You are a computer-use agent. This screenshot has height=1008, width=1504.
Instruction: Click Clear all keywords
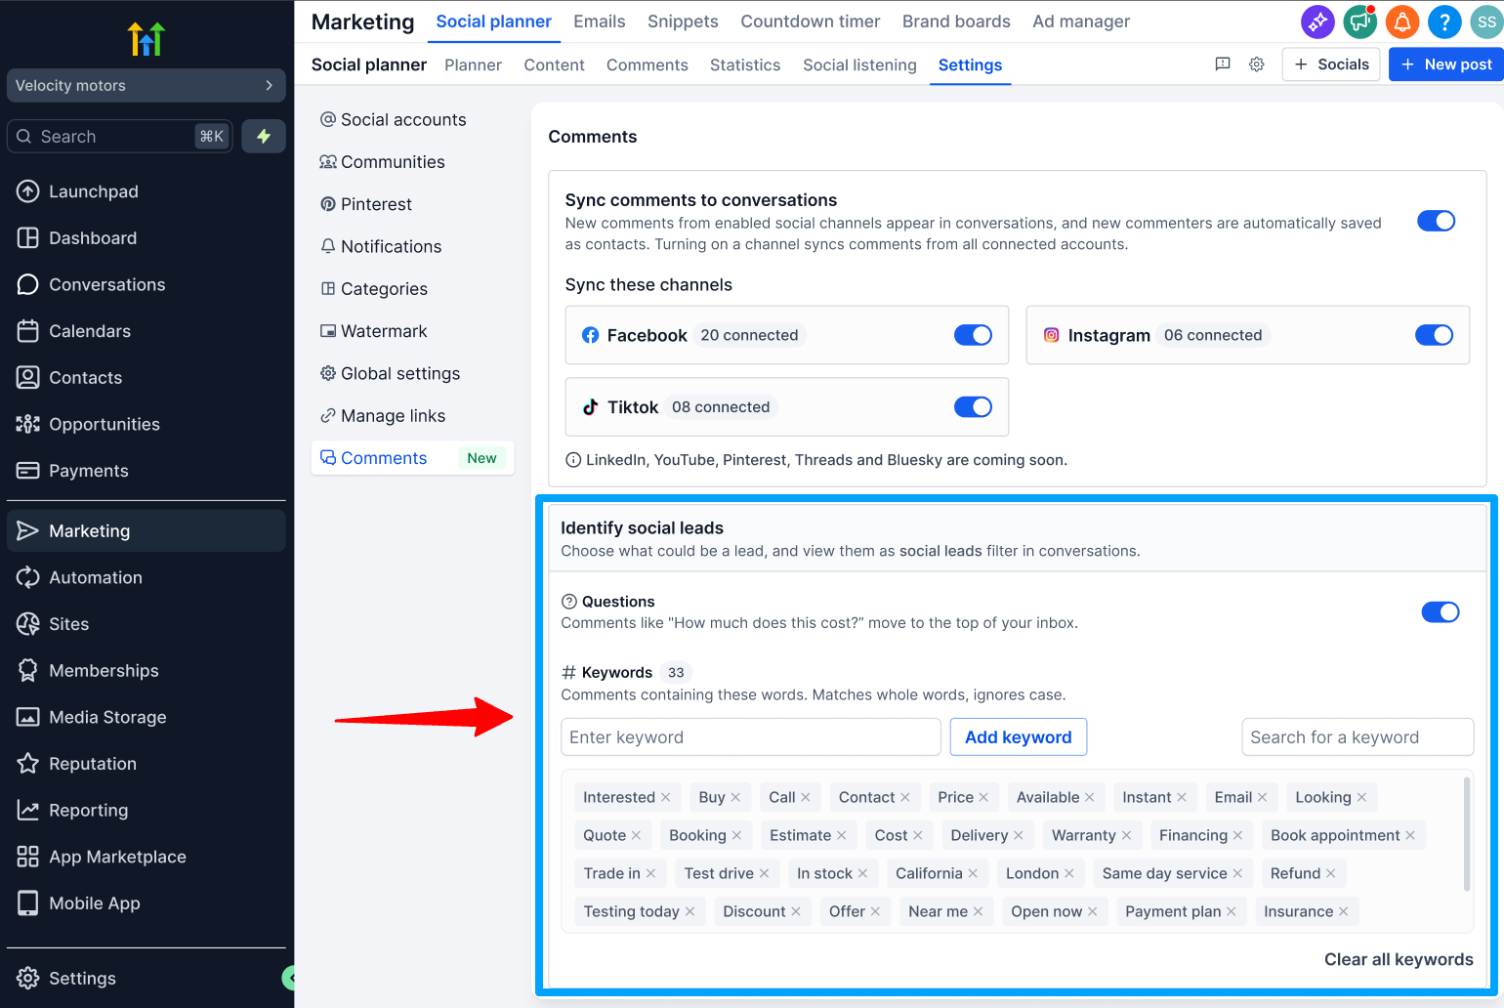click(1399, 959)
